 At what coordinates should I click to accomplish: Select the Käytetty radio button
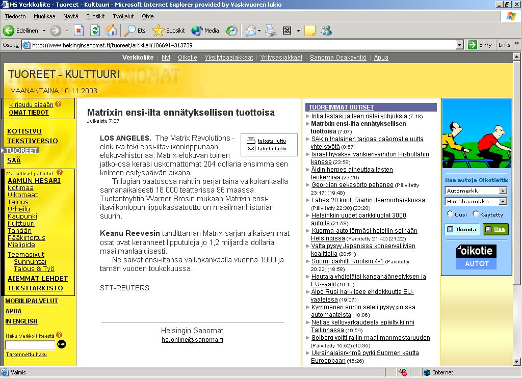(x=476, y=213)
